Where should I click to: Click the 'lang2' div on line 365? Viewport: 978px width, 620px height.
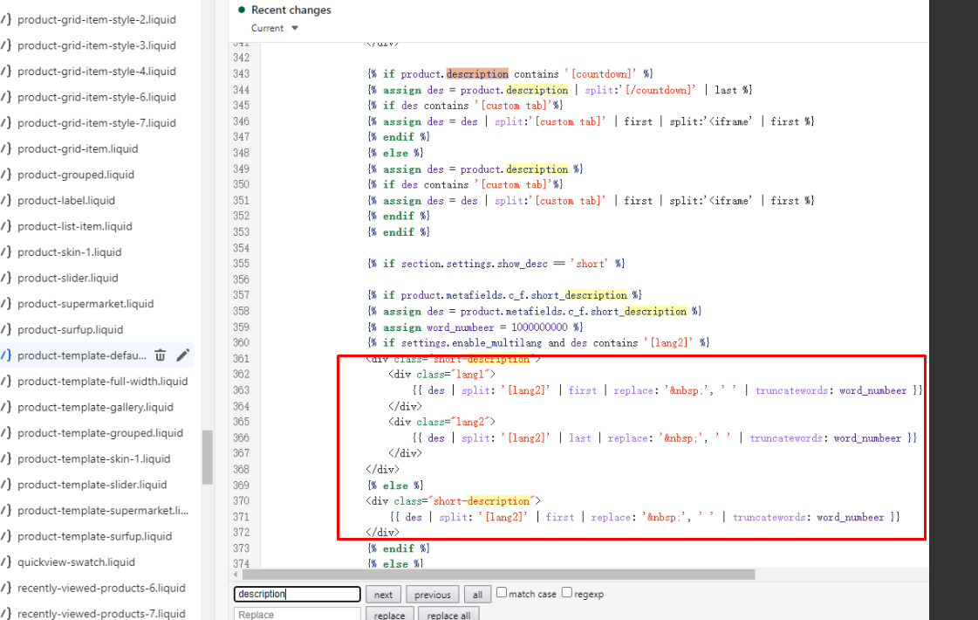click(x=441, y=422)
